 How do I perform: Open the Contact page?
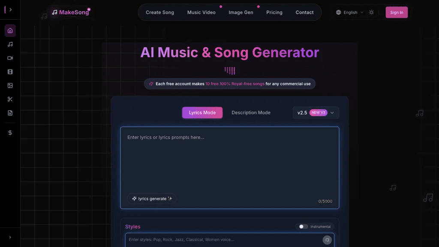304,12
